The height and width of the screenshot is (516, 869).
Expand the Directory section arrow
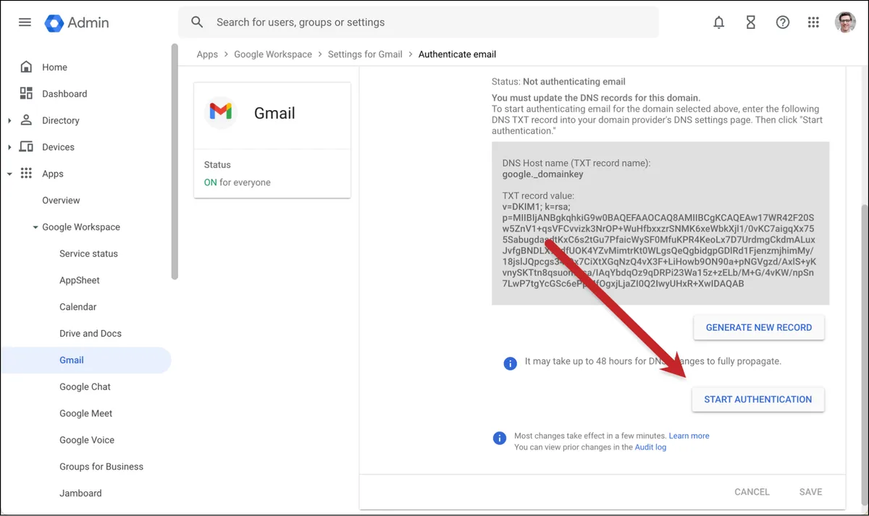(x=9, y=121)
